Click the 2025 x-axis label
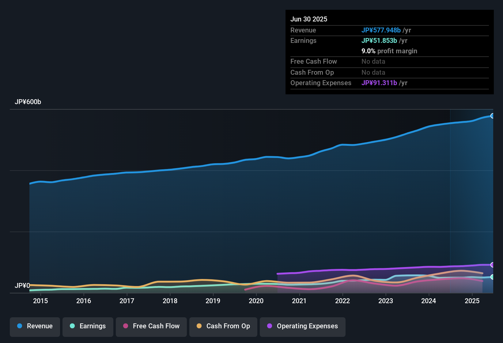Screen dimensions: 503x343 472,301
